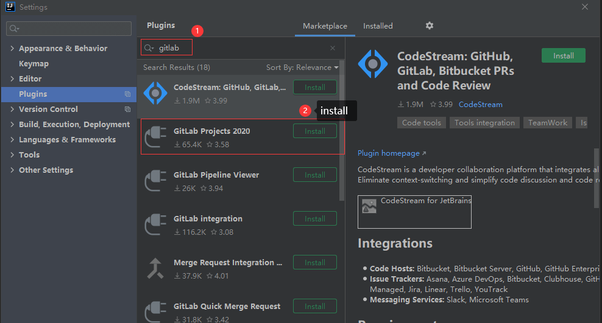Click the plugin results list scrollbar
The height and width of the screenshot is (323, 602).
tap(342, 130)
